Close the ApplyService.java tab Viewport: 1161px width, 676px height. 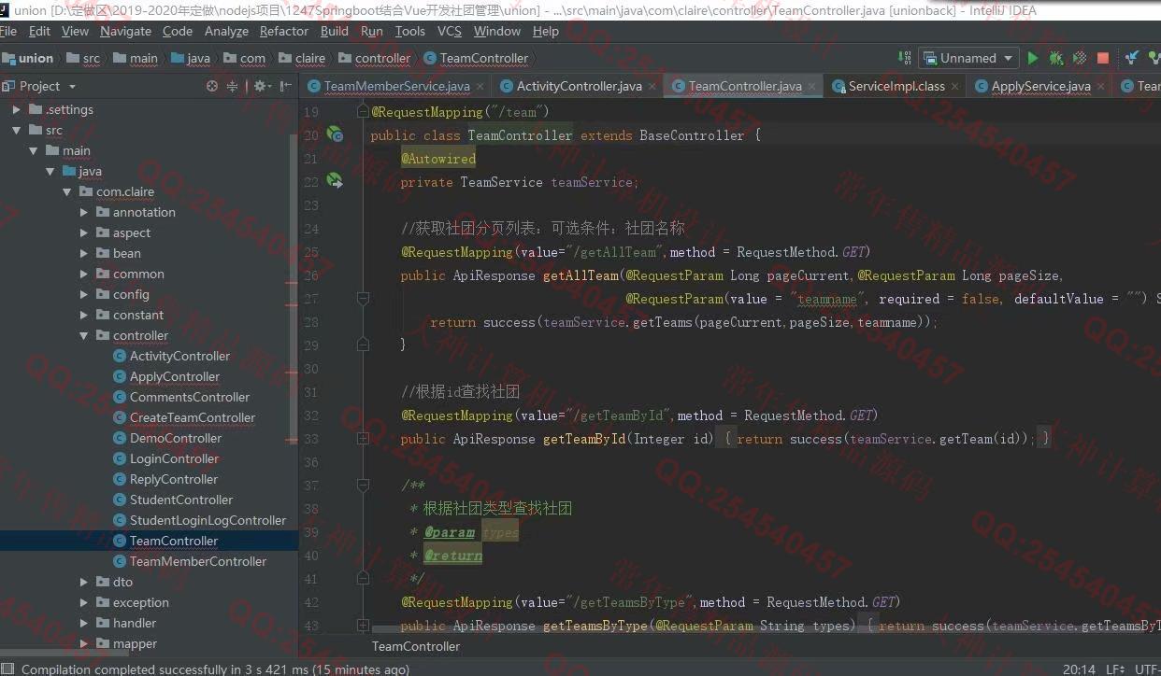coord(1101,87)
